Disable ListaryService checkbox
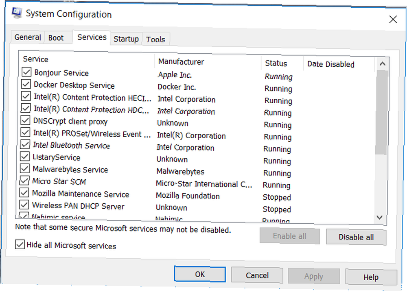Viewport: 407px width, 292px height. [25, 157]
